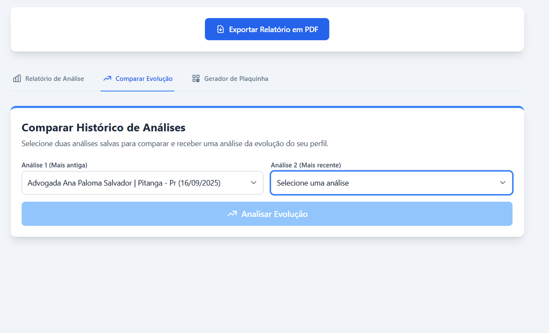The image size is (549, 333).
Task: Click the PDF download file icon
Action: point(220,29)
